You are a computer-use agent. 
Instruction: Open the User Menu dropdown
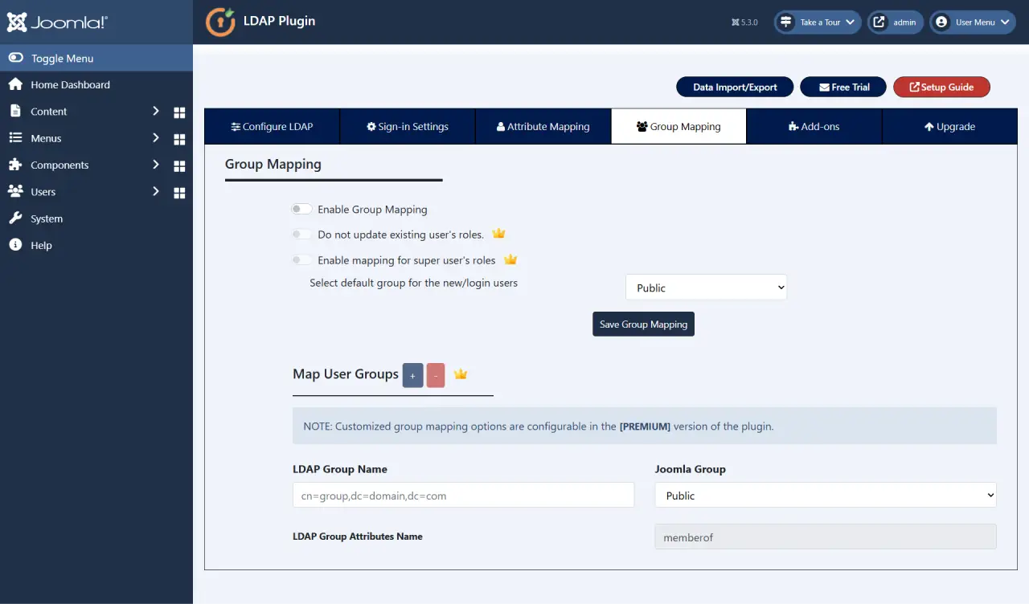(973, 22)
